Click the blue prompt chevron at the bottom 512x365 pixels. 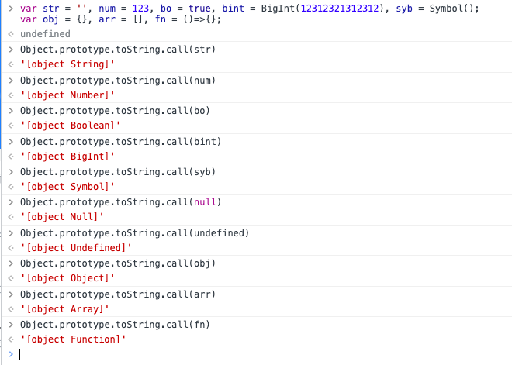tap(9, 354)
